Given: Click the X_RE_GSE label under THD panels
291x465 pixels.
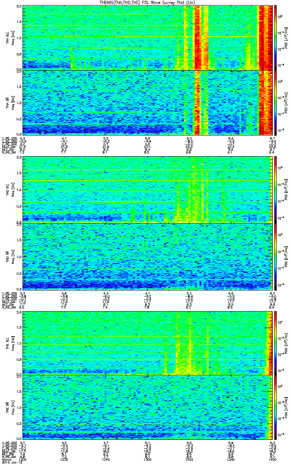Looking at the screenshot, I should [9, 293].
